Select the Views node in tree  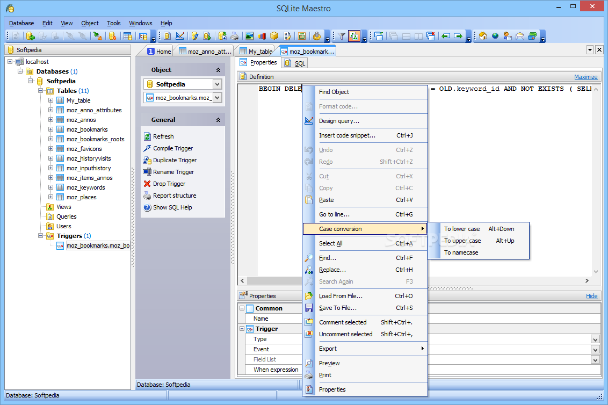(63, 207)
